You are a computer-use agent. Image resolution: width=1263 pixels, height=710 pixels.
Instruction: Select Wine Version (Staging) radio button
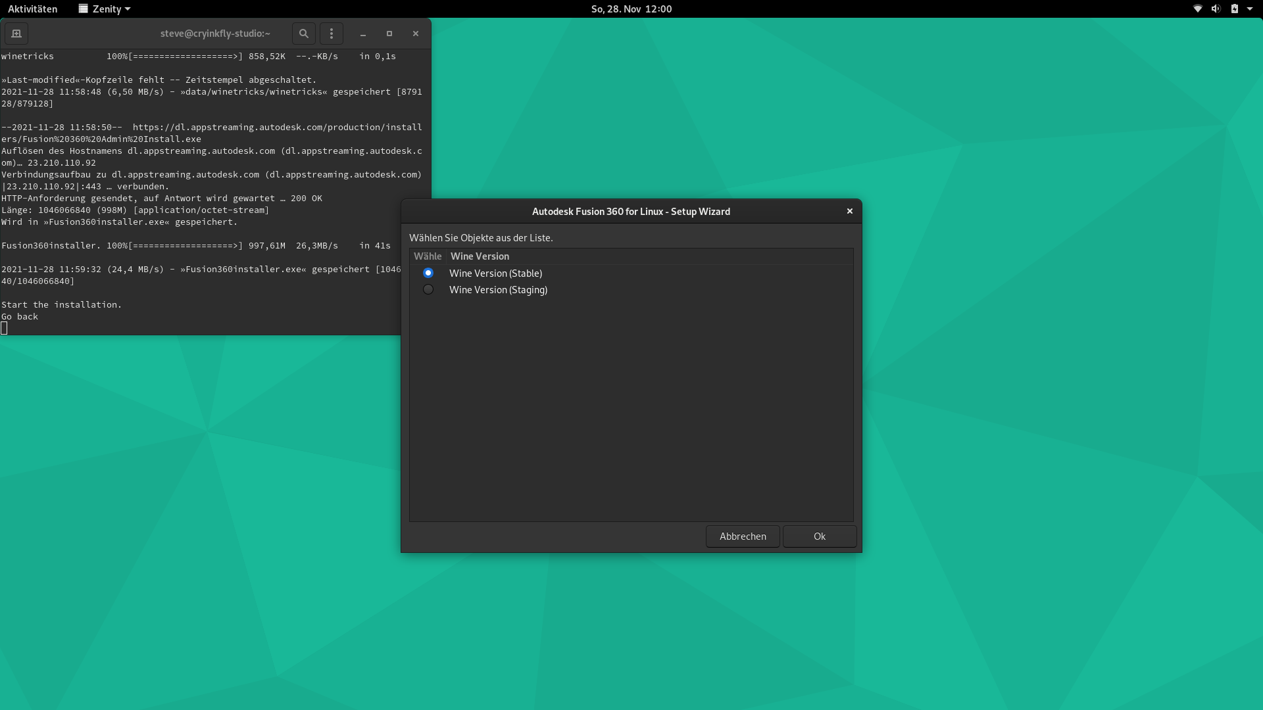428,289
